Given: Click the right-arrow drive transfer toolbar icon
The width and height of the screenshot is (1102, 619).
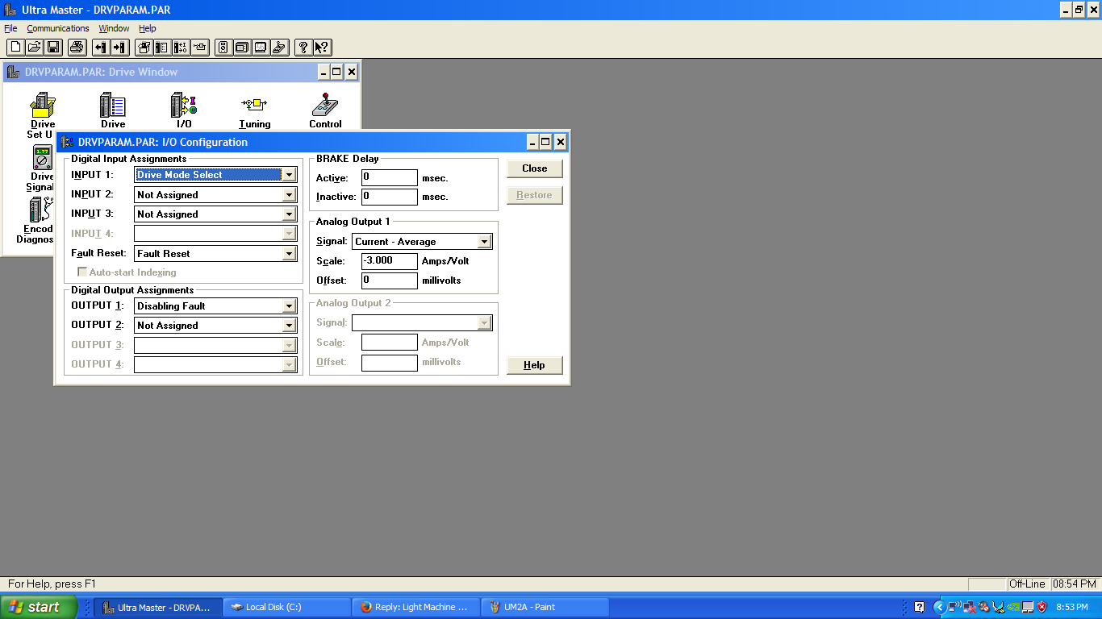Looking at the screenshot, I should (119, 48).
